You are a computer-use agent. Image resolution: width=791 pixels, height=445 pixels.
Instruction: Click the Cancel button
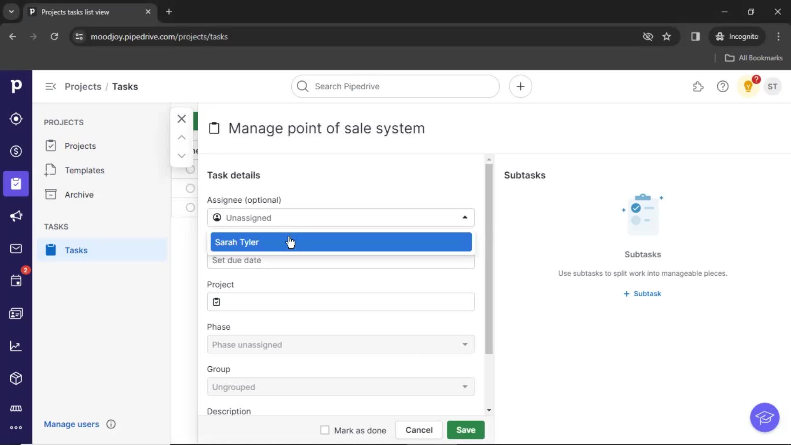click(x=419, y=430)
